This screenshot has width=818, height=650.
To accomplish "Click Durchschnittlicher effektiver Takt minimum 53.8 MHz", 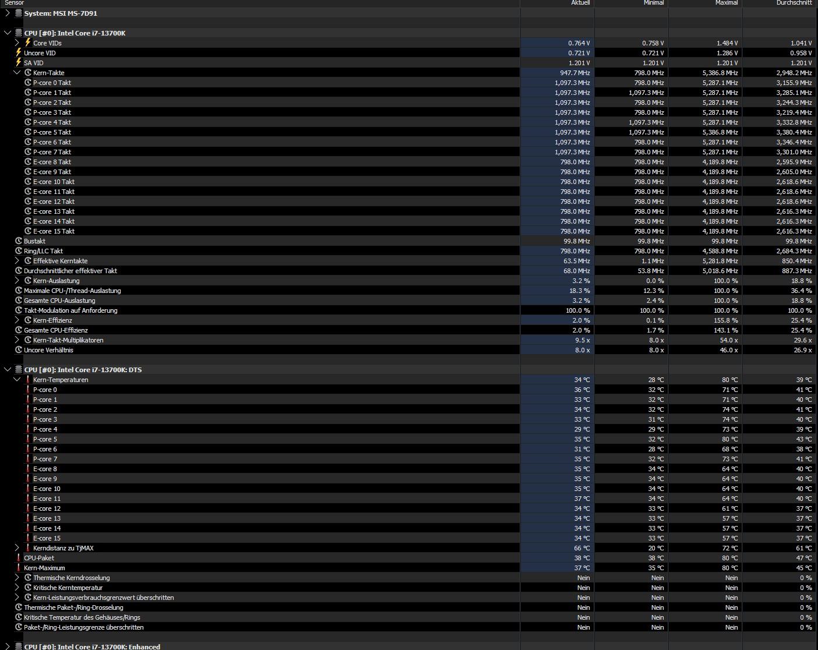I will point(650,271).
